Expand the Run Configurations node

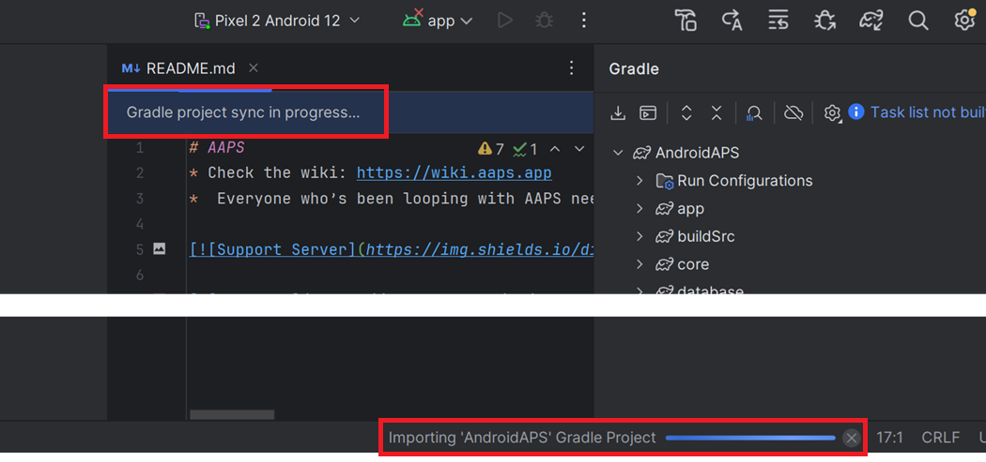point(639,181)
